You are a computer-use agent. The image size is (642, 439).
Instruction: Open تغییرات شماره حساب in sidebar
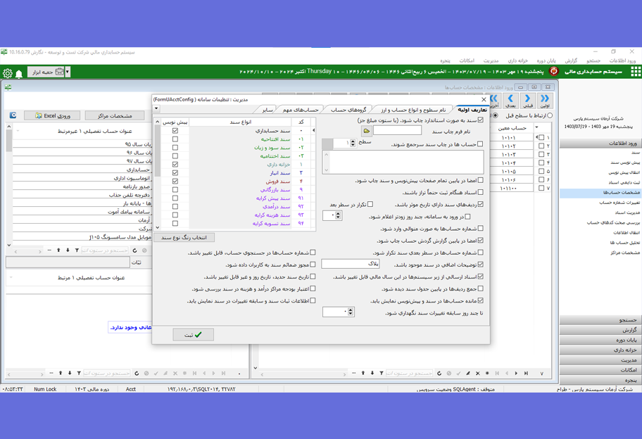click(x=619, y=203)
